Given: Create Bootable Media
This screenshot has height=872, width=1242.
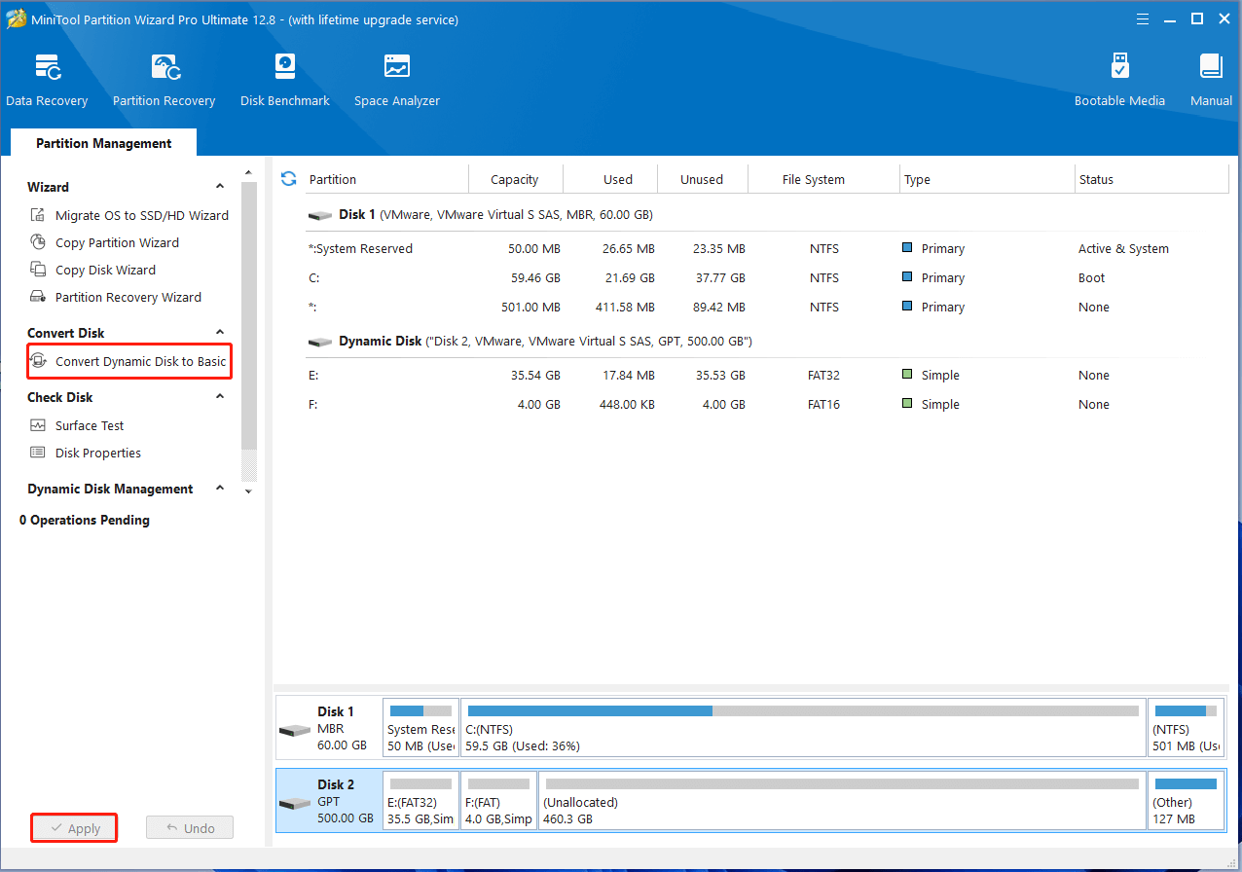Looking at the screenshot, I should 1119,81.
